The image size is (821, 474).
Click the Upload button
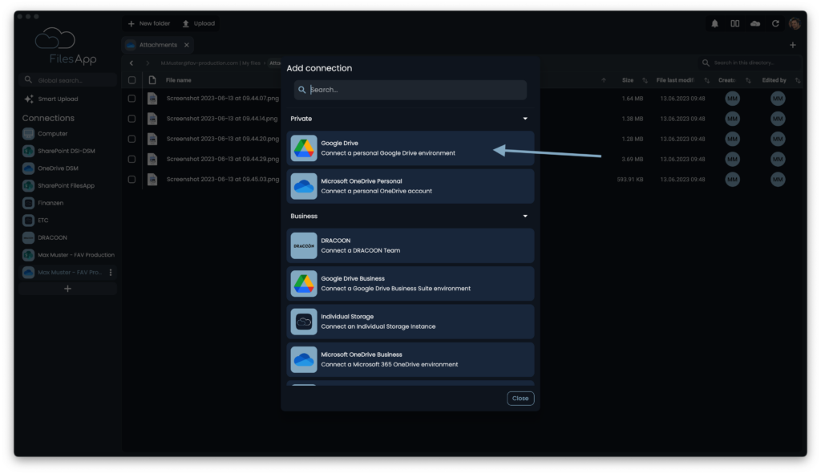tap(199, 23)
